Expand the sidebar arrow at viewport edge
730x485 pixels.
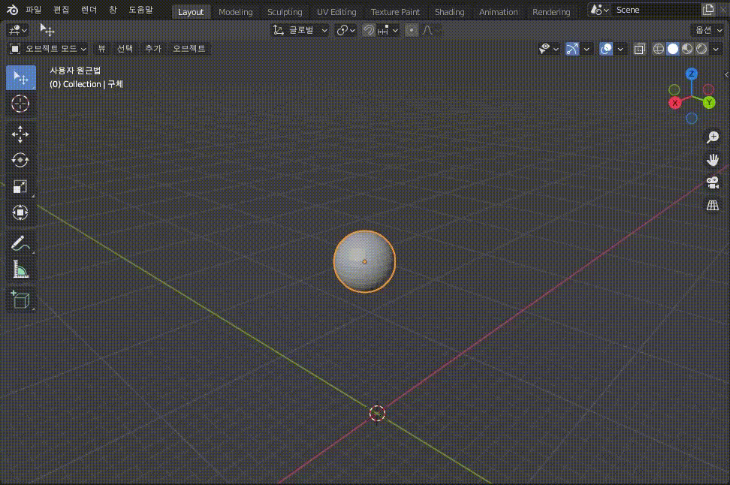726,74
